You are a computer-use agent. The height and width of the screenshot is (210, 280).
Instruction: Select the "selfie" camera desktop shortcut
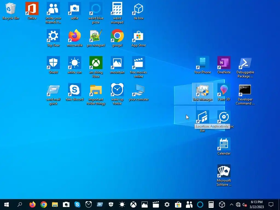74,11
